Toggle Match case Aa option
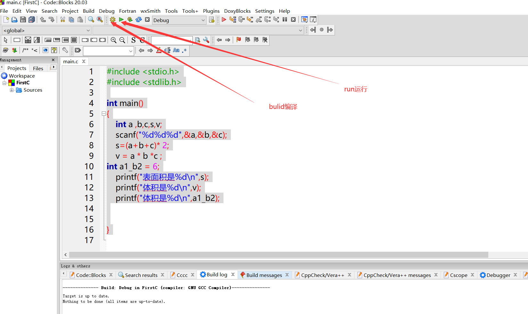528x314 pixels. click(176, 50)
